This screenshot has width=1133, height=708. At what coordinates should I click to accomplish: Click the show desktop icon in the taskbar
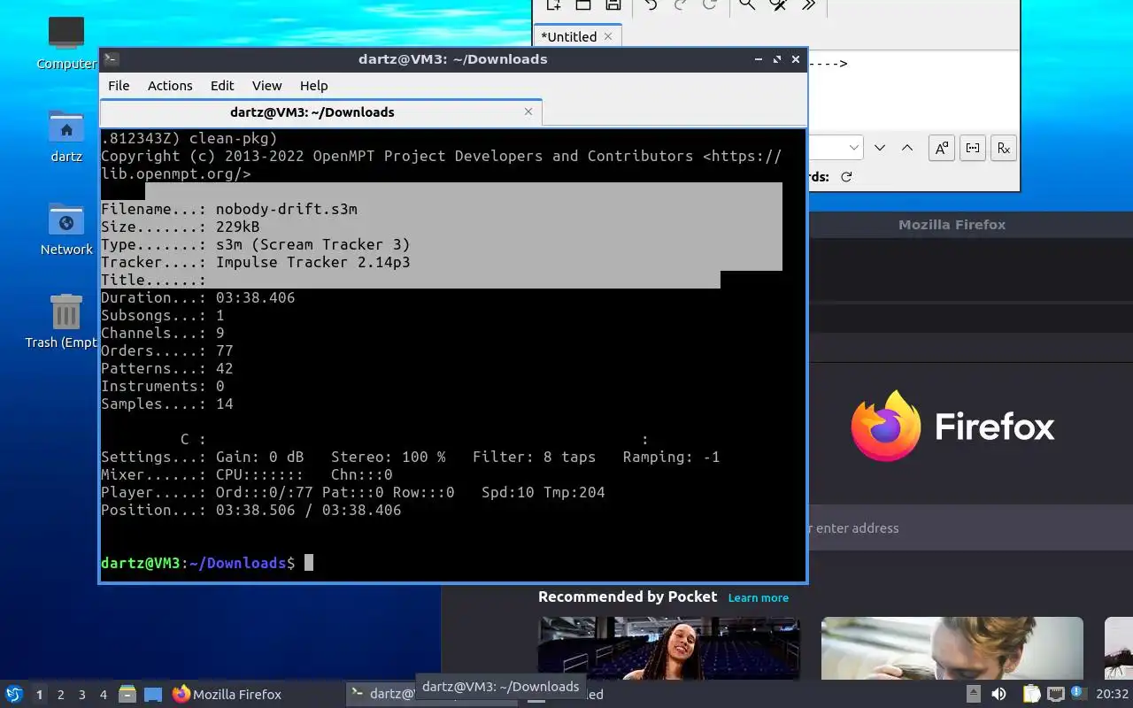(x=153, y=694)
